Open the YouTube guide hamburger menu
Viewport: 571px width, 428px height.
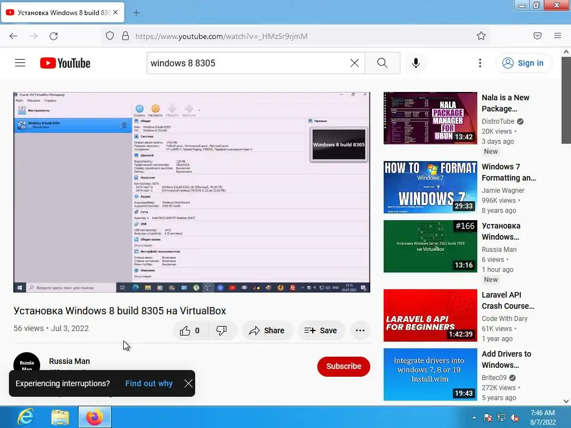(x=20, y=63)
